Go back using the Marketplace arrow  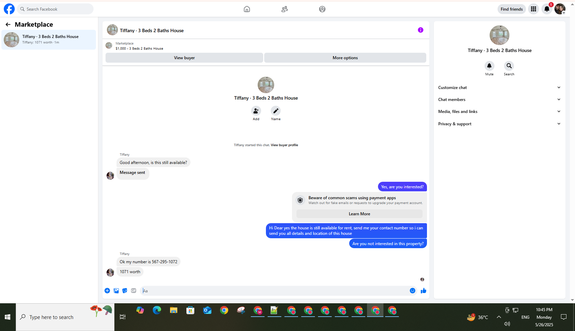pos(8,24)
